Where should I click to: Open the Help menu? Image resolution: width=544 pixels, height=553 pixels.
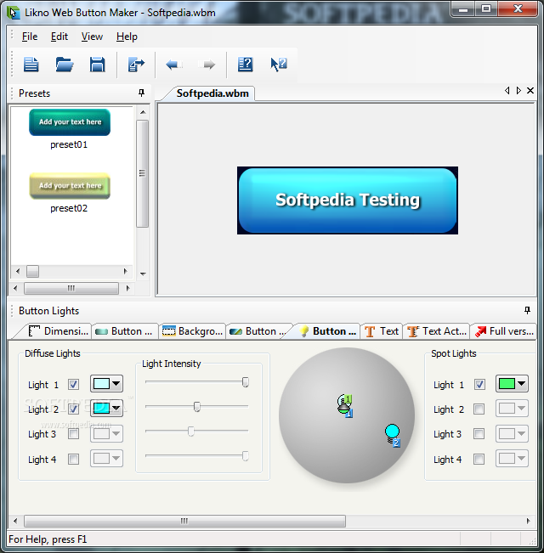pos(127,37)
